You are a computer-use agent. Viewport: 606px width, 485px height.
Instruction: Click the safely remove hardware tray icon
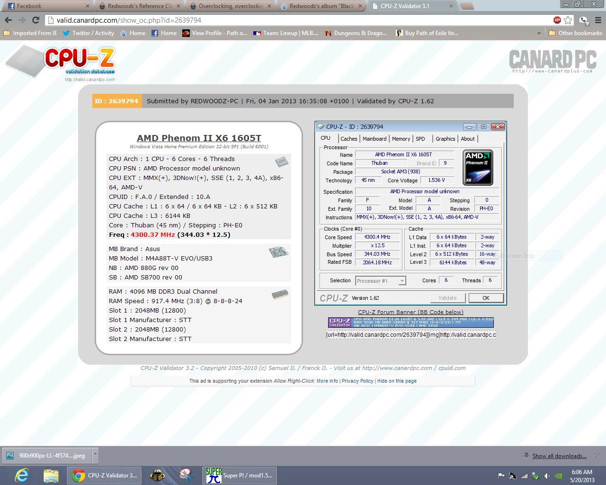tap(535, 476)
